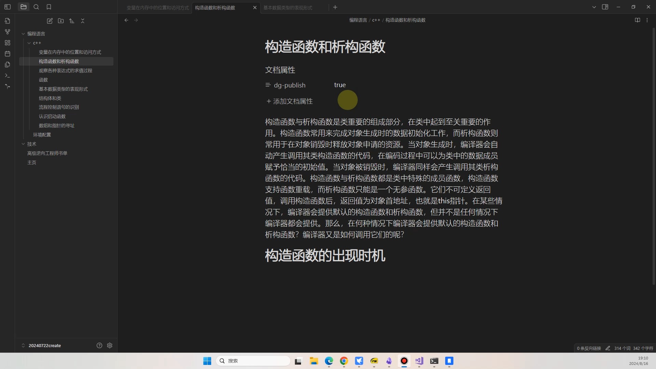656x369 pixels.
Task: Toggle editing mode pencil in status bar
Action: click(x=608, y=348)
